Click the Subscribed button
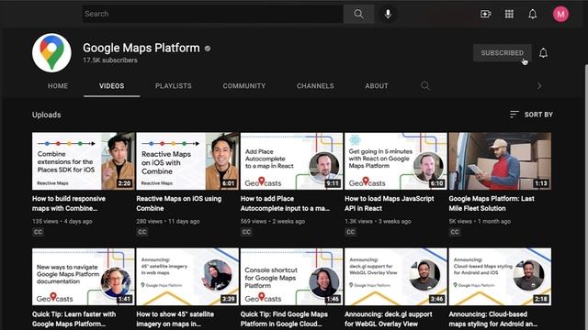Viewport: 588px width, 330px height. point(503,53)
